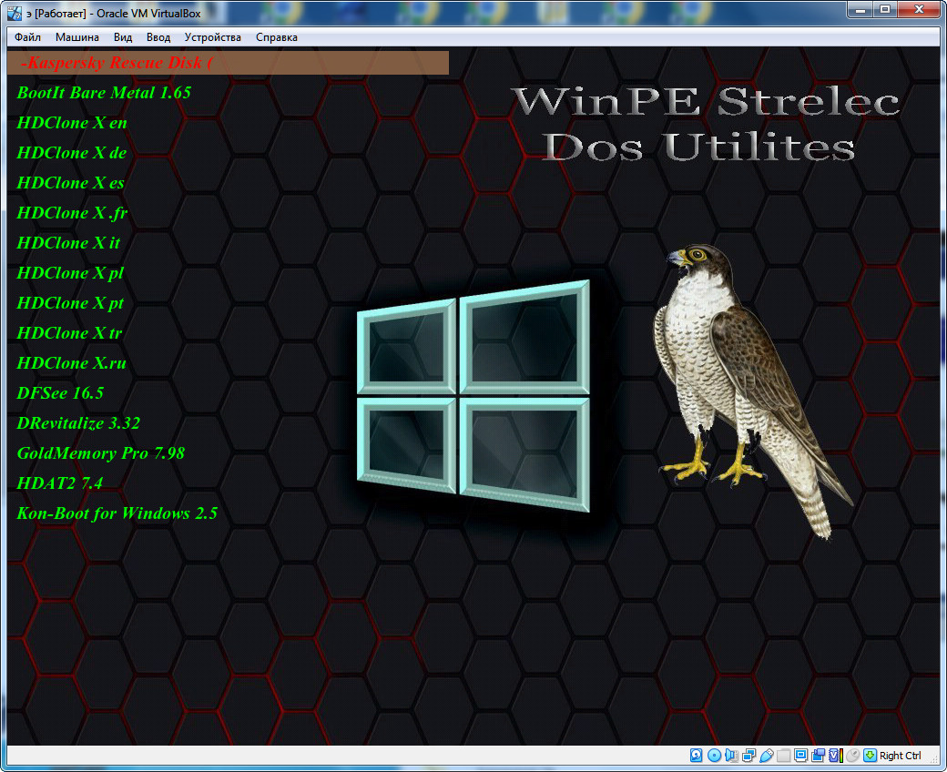Select the HDClone X .fr entry
This screenshot has height=772, width=947.
72,213
